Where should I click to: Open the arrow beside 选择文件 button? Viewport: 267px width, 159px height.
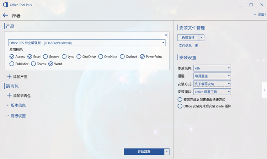(x=202, y=38)
